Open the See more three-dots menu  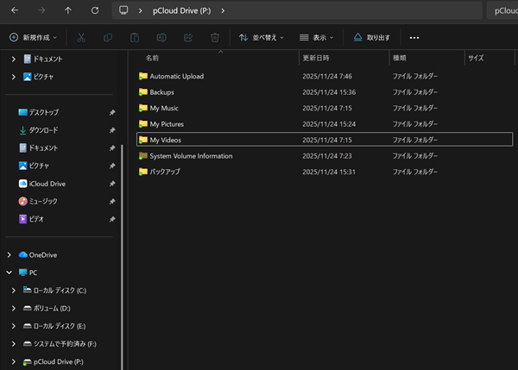[414, 38]
